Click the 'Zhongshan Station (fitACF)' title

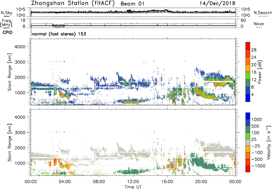point(73,3)
